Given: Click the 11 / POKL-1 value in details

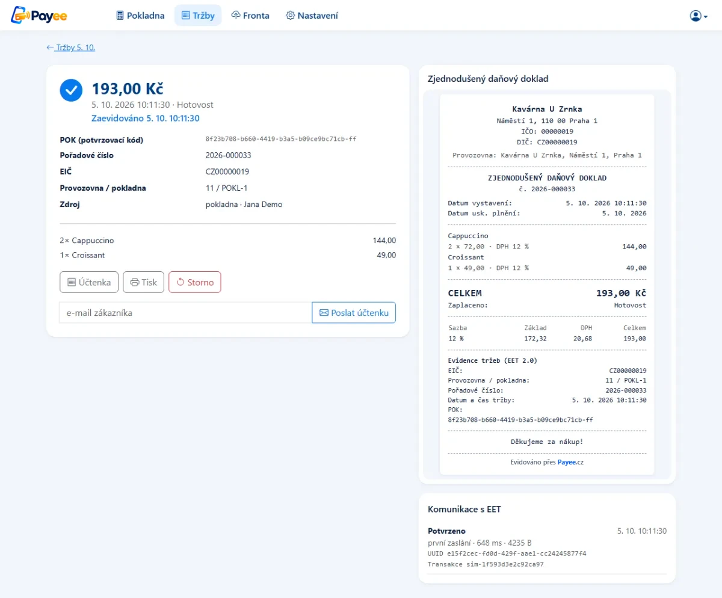Looking at the screenshot, I should 227,188.
